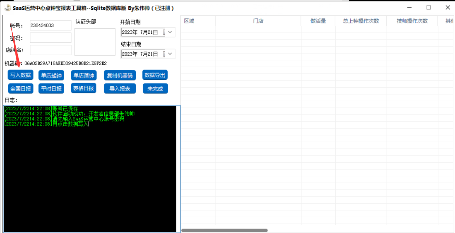Screen dimensions: 455x233
Task: Click the calendar icon in 结束日期 field
Action: (x=164, y=54)
